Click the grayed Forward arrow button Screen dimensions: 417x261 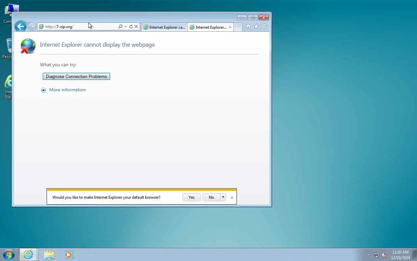(32, 26)
